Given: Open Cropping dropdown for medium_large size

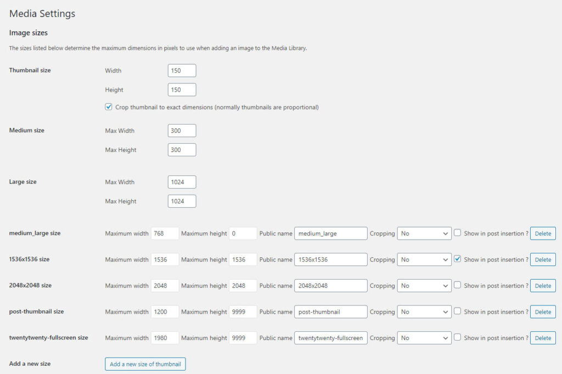Looking at the screenshot, I should pos(424,234).
